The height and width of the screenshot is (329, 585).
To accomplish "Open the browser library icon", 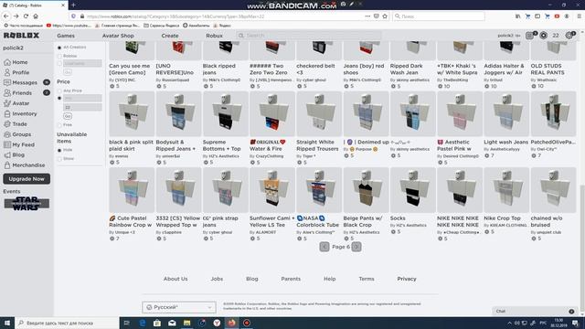I will coord(518,16).
